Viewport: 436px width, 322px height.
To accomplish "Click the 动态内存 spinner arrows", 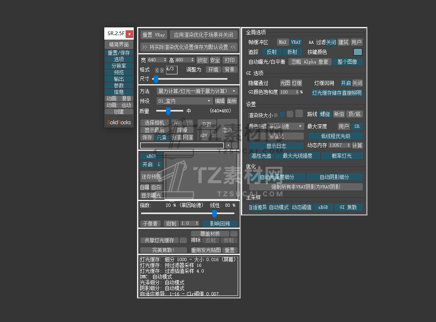I will tap(348, 145).
